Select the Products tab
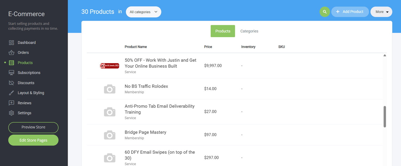401x166 pixels. click(223, 31)
